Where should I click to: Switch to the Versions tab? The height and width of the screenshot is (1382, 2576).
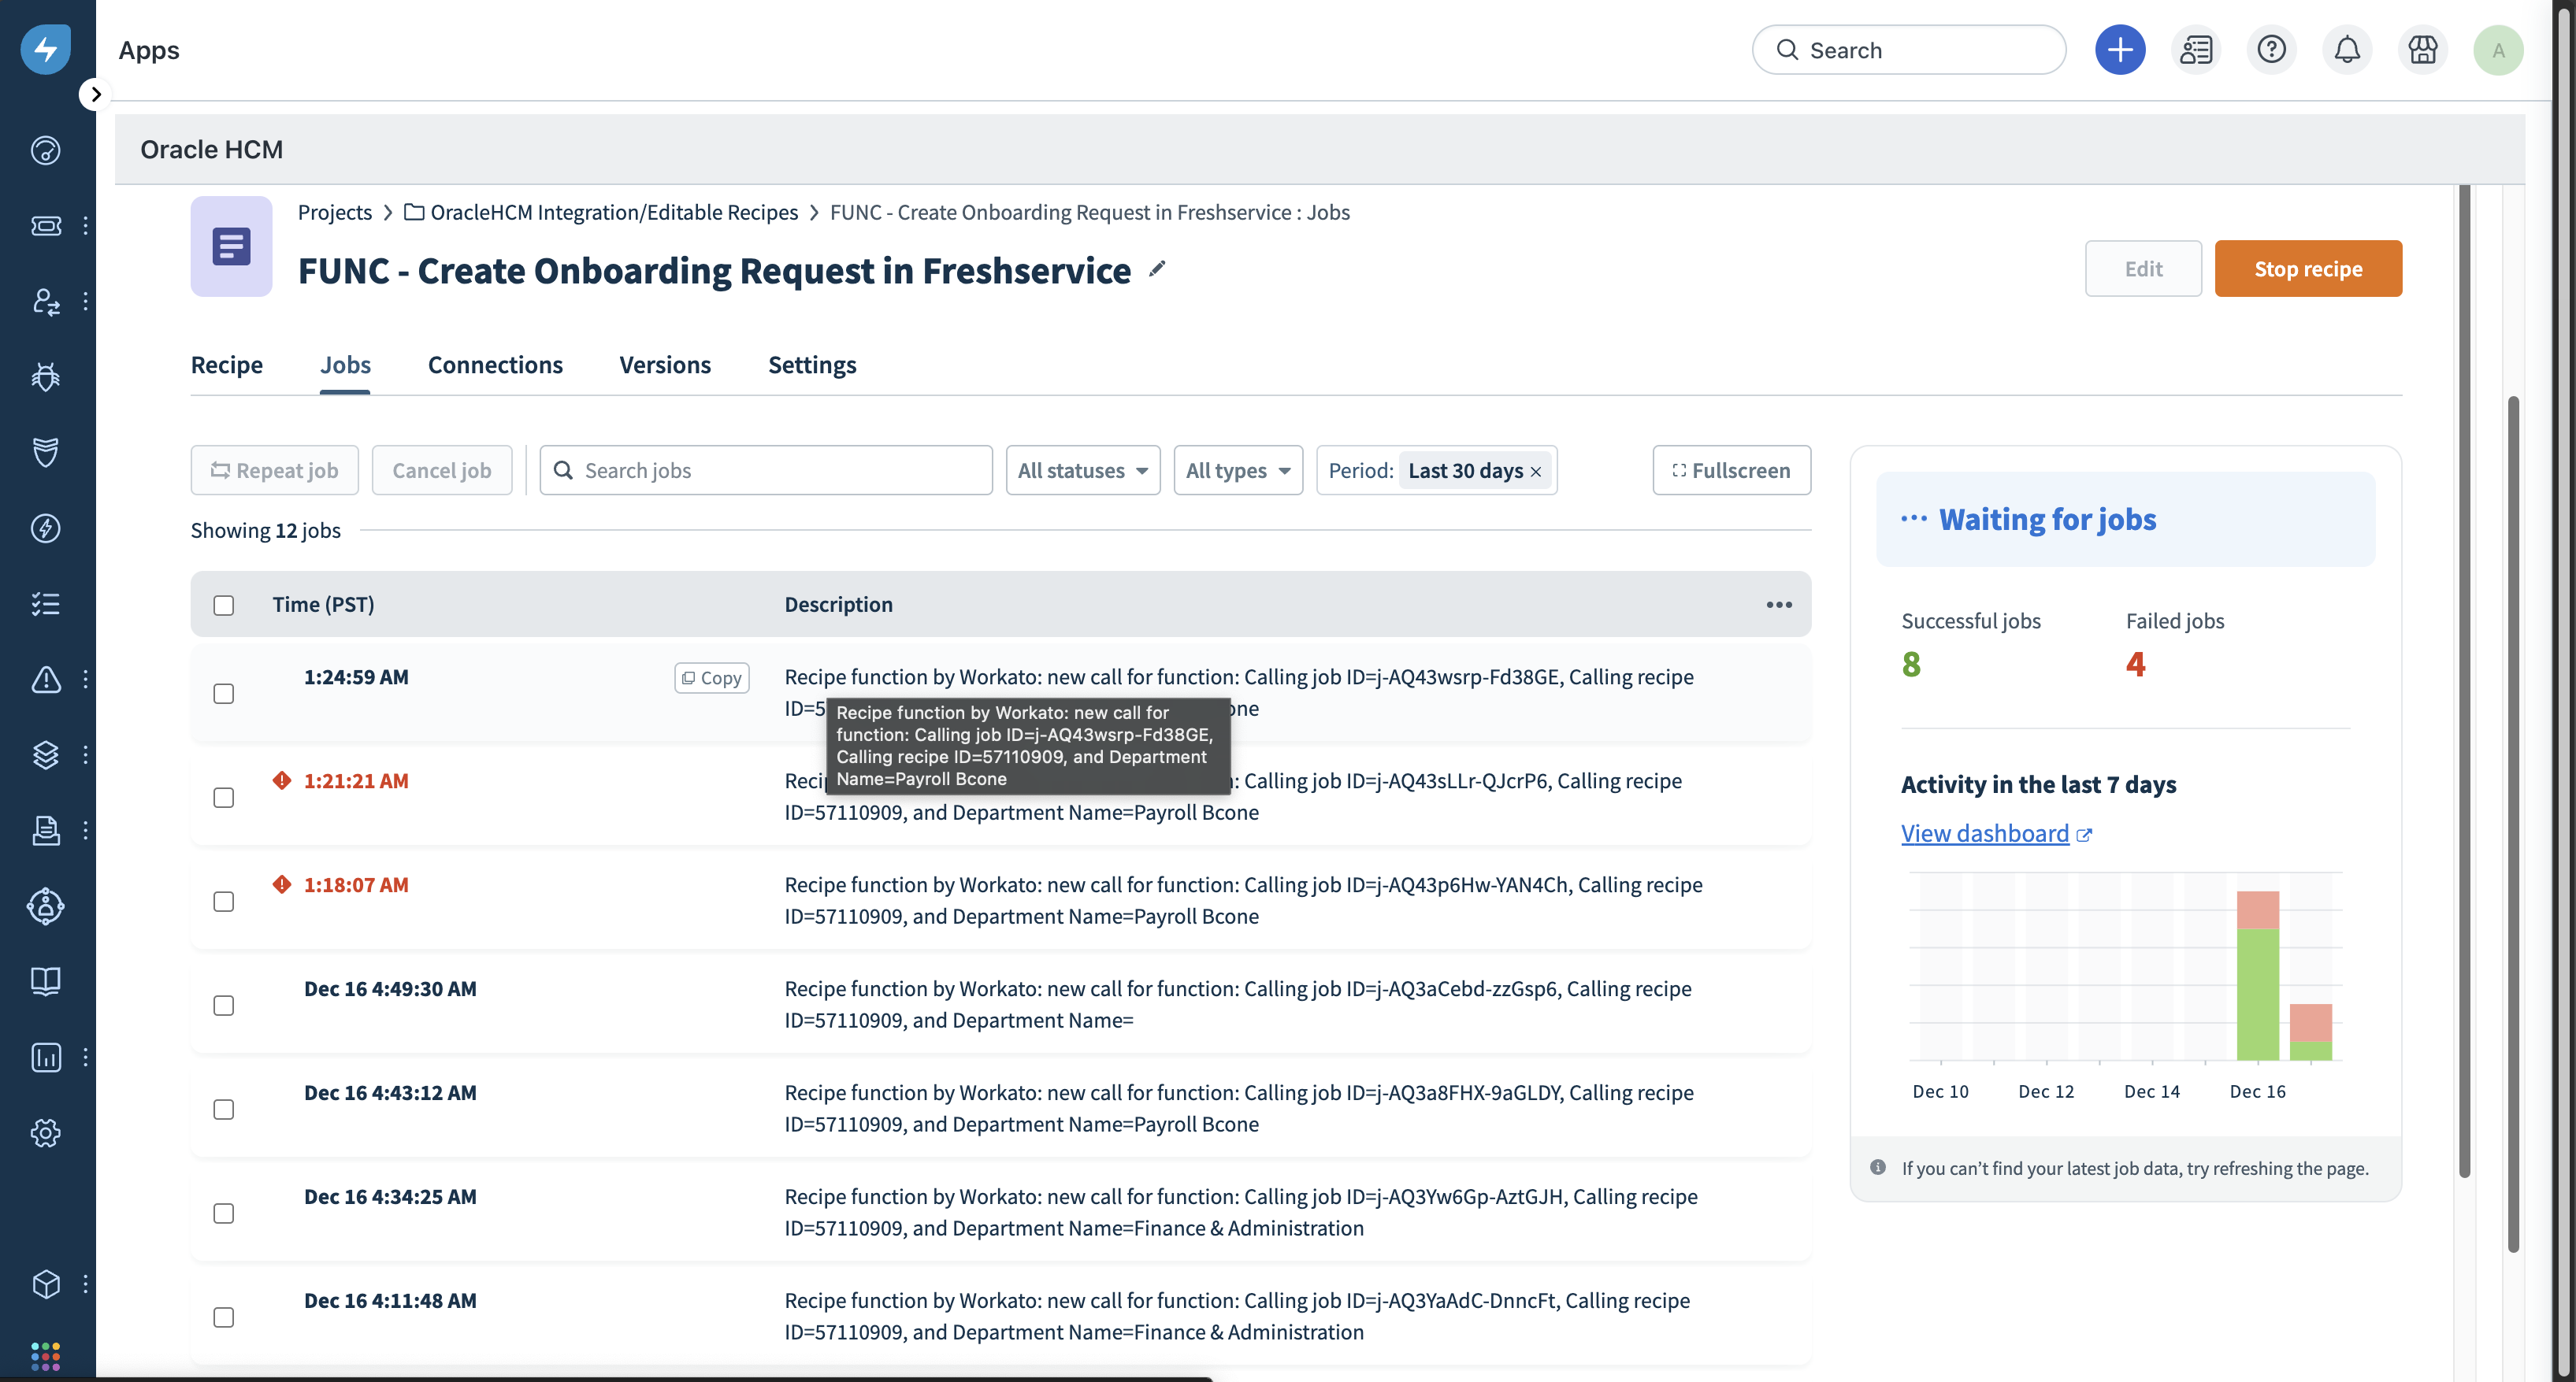click(x=665, y=365)
